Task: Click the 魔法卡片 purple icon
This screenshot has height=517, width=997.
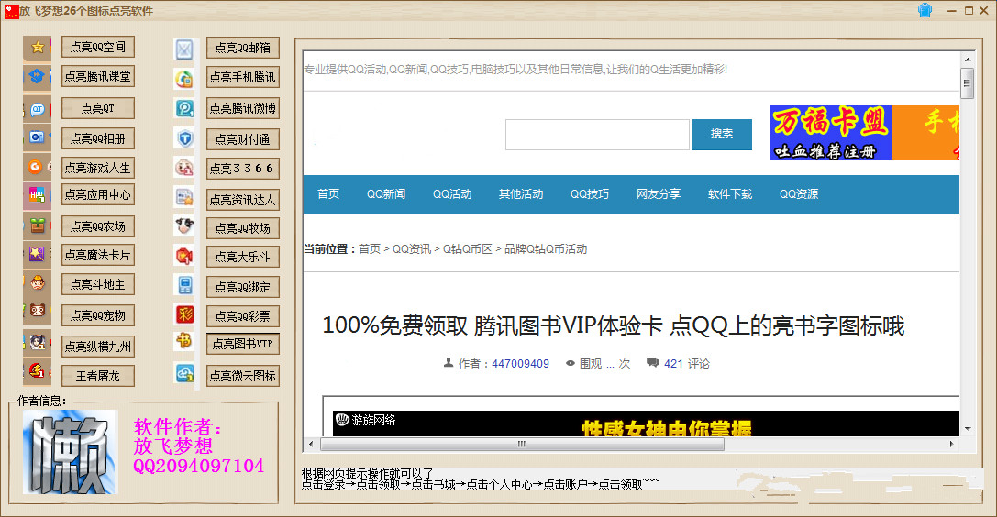Action: click(x=37, y=255)
